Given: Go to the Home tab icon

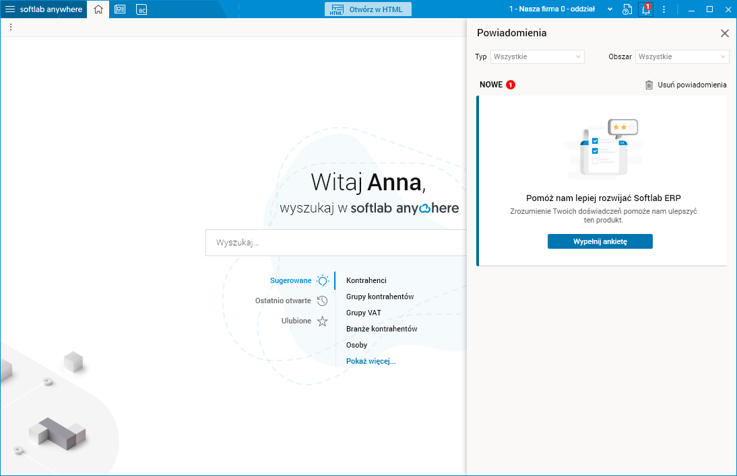Looking at the screenshot, I should point(98,9).
